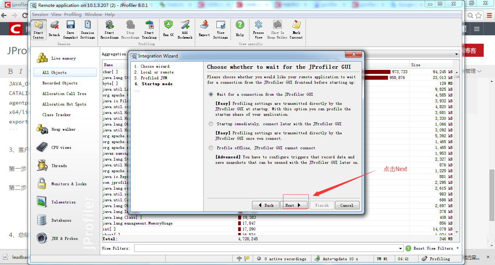Open View Filters dropdown arrow
This screenshot has width=495, height=265.
(x=401, y=248)
